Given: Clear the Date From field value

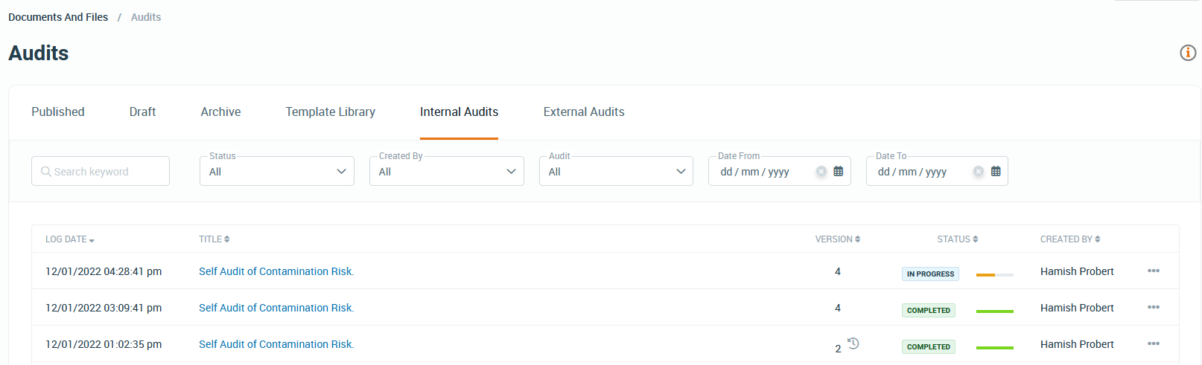Looking at the screenshot, I should pos(821,172).
